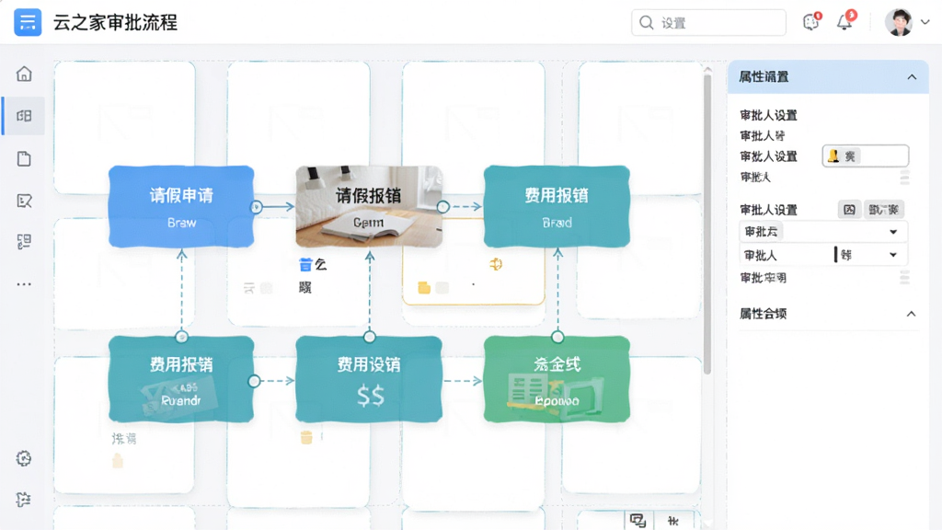Click the yellow icon below 挨请 label
This screenshot has width=942, height=530.
point(118,462)
